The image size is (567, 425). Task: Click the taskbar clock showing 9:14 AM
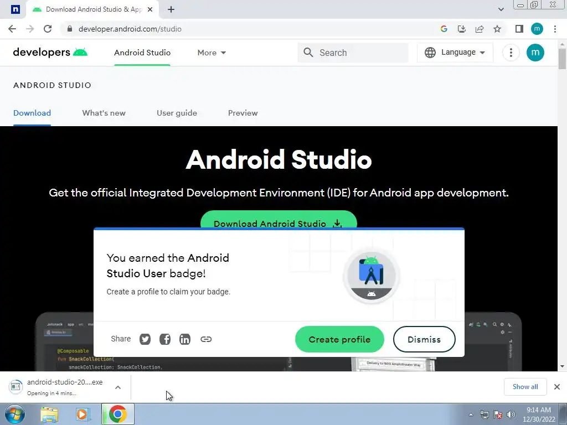pyautogui.click(x=539, y=414)
